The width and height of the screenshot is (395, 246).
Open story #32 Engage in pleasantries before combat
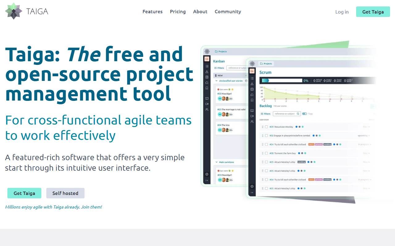click(x=290, y=136)
